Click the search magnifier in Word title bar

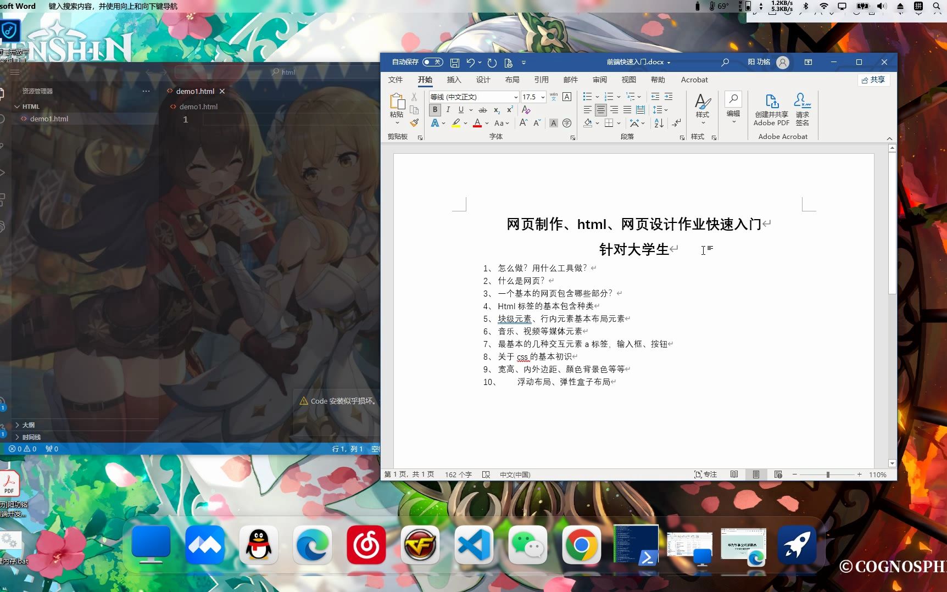click(725, 63)
